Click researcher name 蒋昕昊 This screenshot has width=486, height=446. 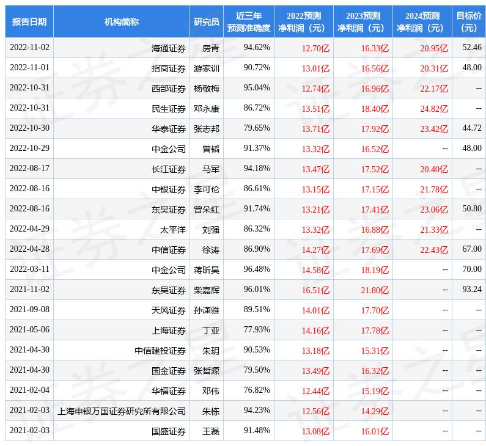point(207,270)
